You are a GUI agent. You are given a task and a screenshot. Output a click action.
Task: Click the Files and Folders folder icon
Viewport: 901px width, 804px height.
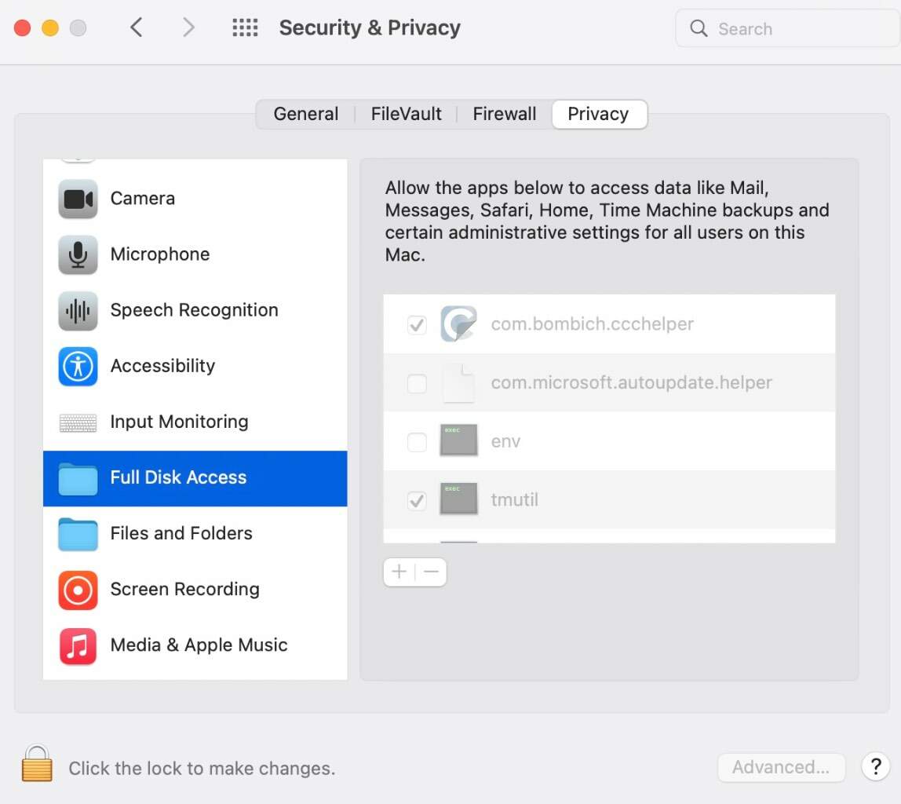(78, 534)
